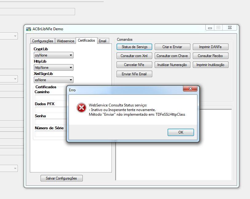Click Criar e Enviar button
The image size is (250, 199).
172,47
